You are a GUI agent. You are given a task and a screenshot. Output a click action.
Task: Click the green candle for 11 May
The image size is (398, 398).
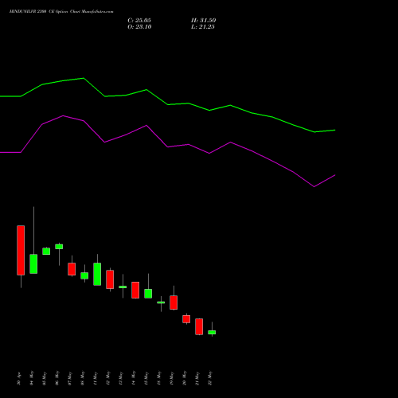coord(97,274)
